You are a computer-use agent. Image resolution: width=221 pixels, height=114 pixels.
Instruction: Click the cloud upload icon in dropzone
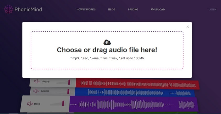coord(107,42)
